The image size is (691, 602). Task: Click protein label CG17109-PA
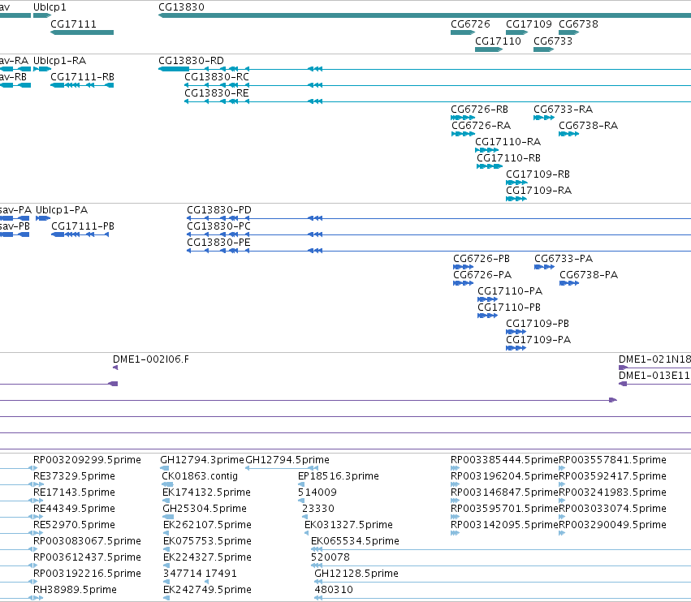tap(538, 341)
